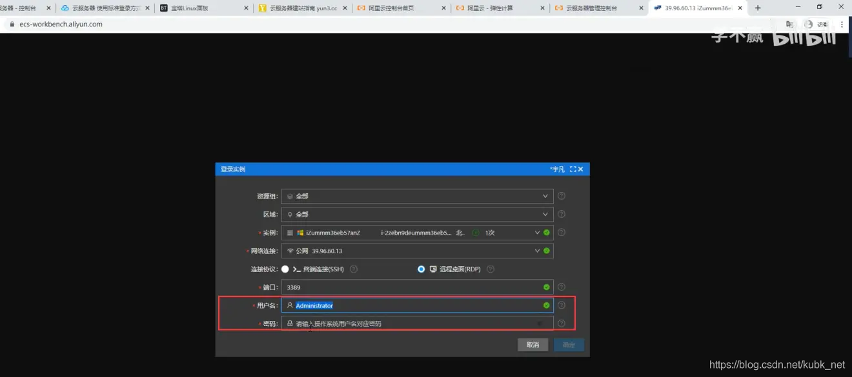852x377 pixels.
Task: Click the Administrator user icon in username field
Action: pyautogui.click(x=290, y=305)
